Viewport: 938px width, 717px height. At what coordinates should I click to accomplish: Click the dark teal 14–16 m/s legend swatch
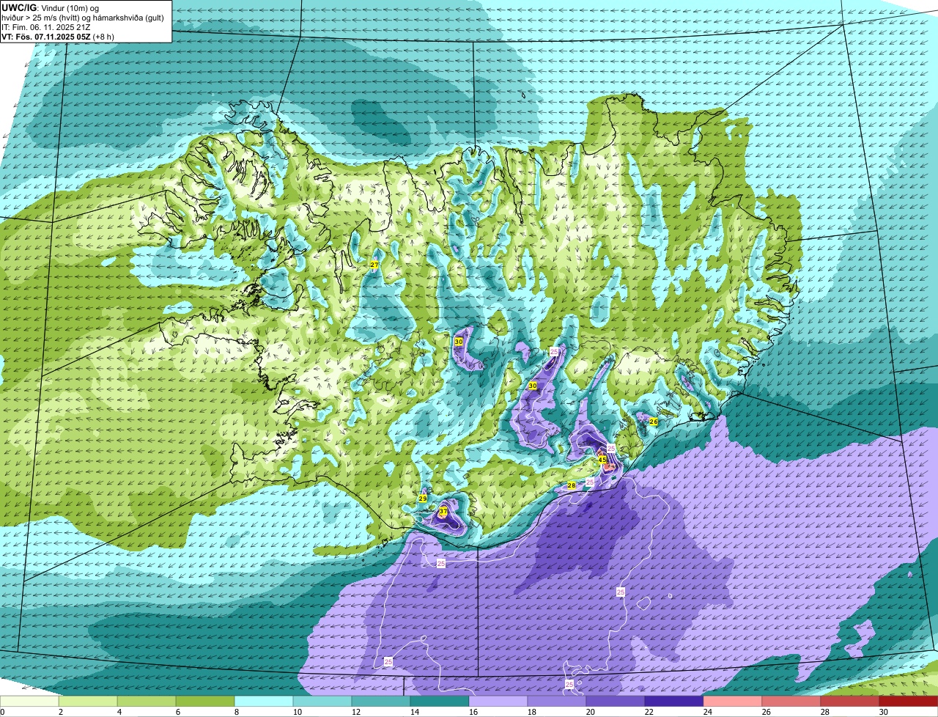(440, 702)
